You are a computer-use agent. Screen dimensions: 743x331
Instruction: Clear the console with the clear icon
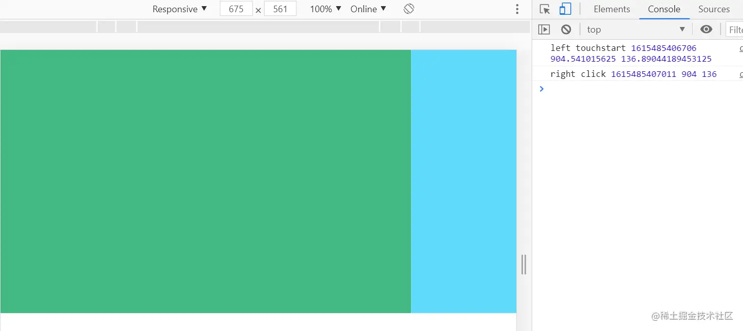(566, 30)
